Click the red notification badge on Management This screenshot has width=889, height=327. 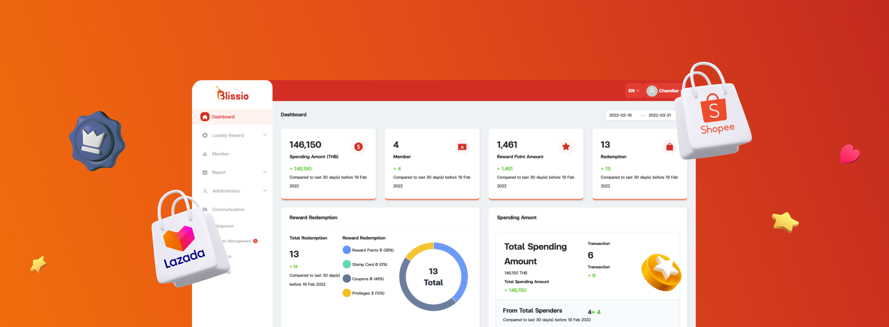[x=255, y=241]
